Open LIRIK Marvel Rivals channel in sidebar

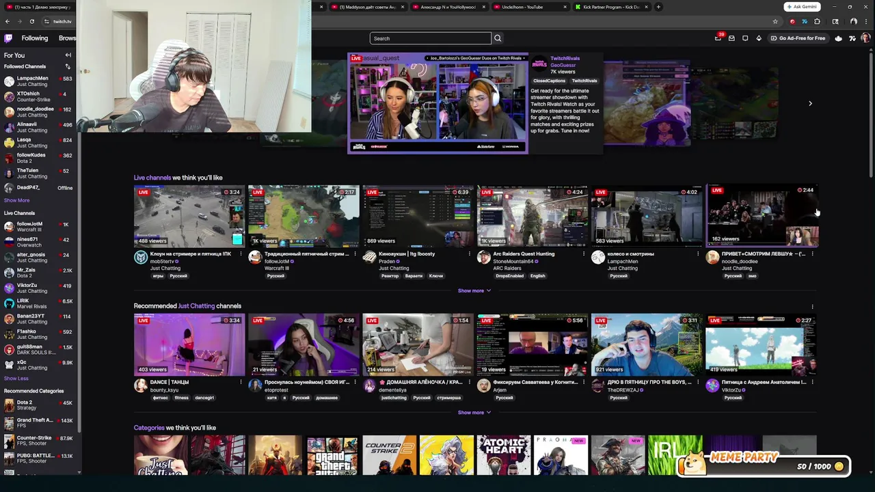tap(38, 303)
